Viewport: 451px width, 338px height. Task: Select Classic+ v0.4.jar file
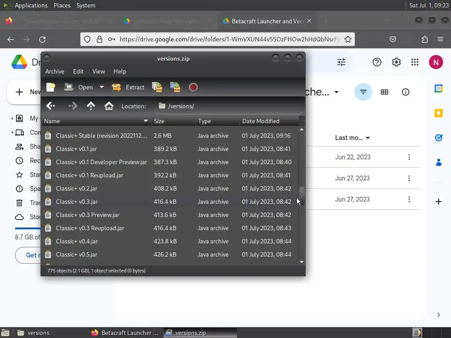170,242
